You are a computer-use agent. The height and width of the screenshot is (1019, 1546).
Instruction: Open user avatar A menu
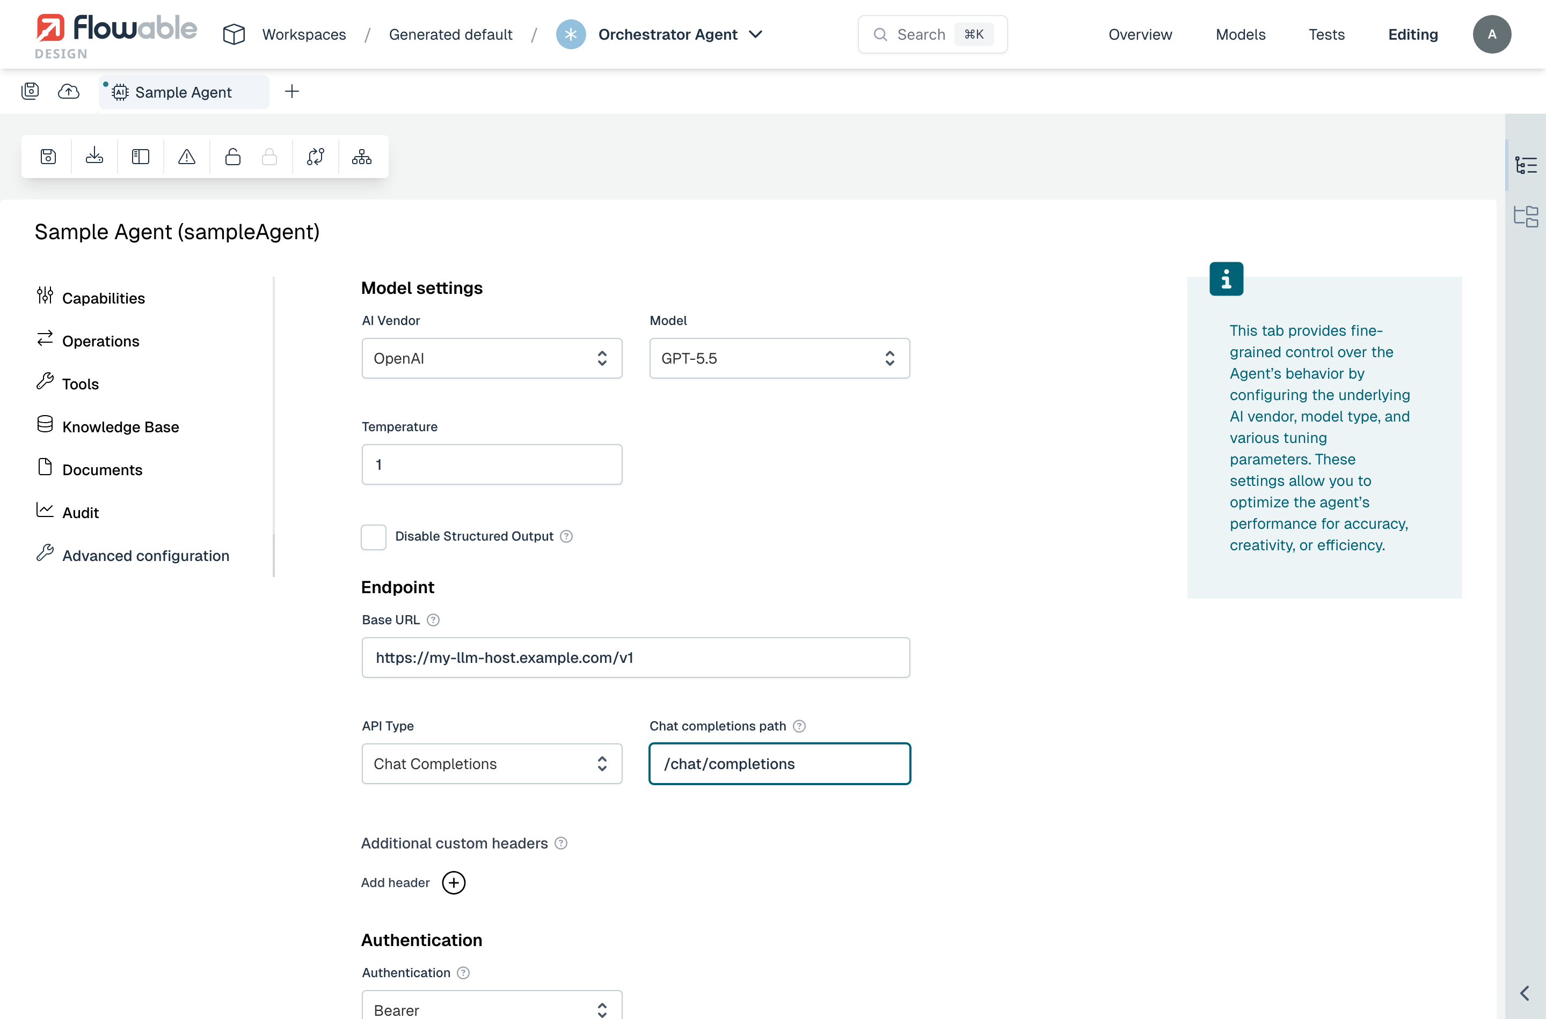point(1491,34)
